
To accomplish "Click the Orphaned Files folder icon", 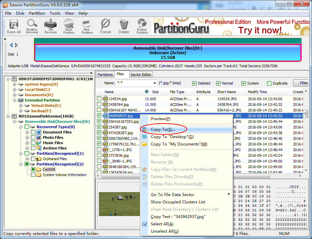I will (x=39, y=159).
